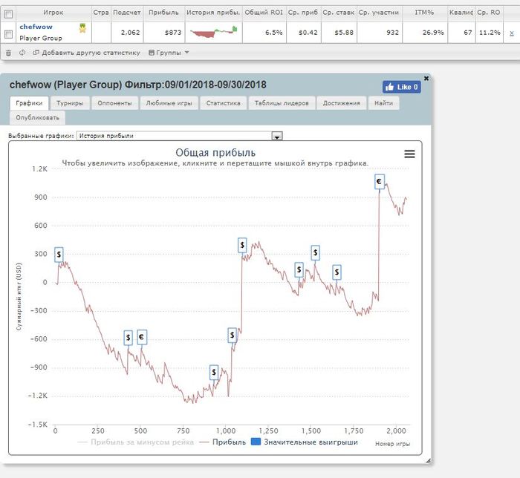Sort by the Ср. ставк column header
Image resolution: width=520 pixels, height=478 pixels.
[x=339, y=13]
